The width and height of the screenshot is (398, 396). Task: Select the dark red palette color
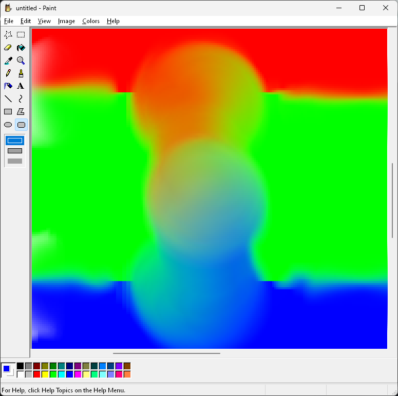click(x=37, y=366)
